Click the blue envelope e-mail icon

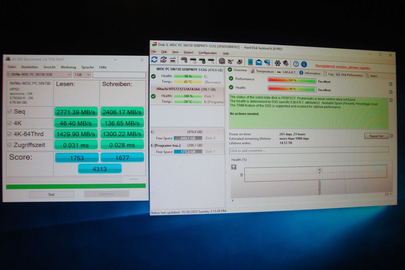pyautogui.click(x=259, y=62)
